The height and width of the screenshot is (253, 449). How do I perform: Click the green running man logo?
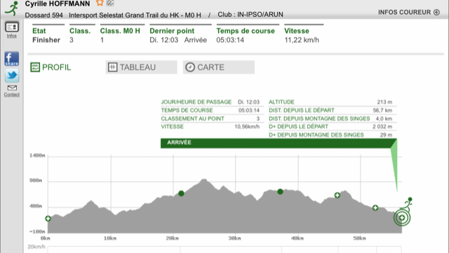[12, 8]
